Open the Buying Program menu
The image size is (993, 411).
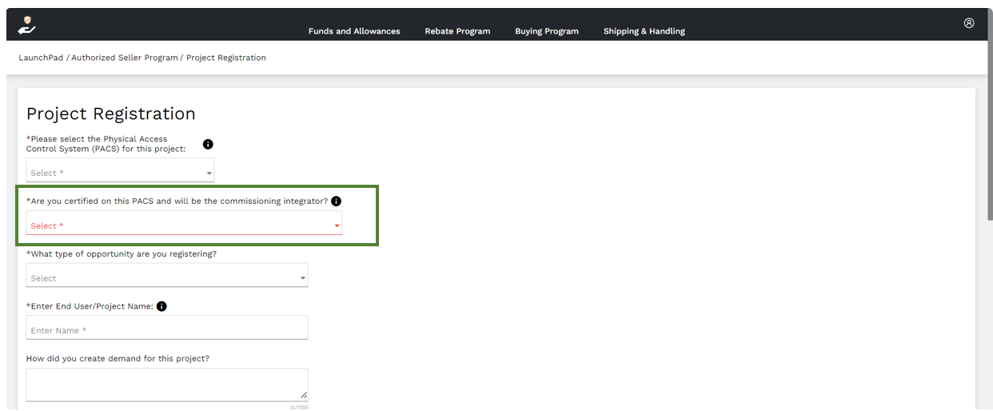click(547, 31)
